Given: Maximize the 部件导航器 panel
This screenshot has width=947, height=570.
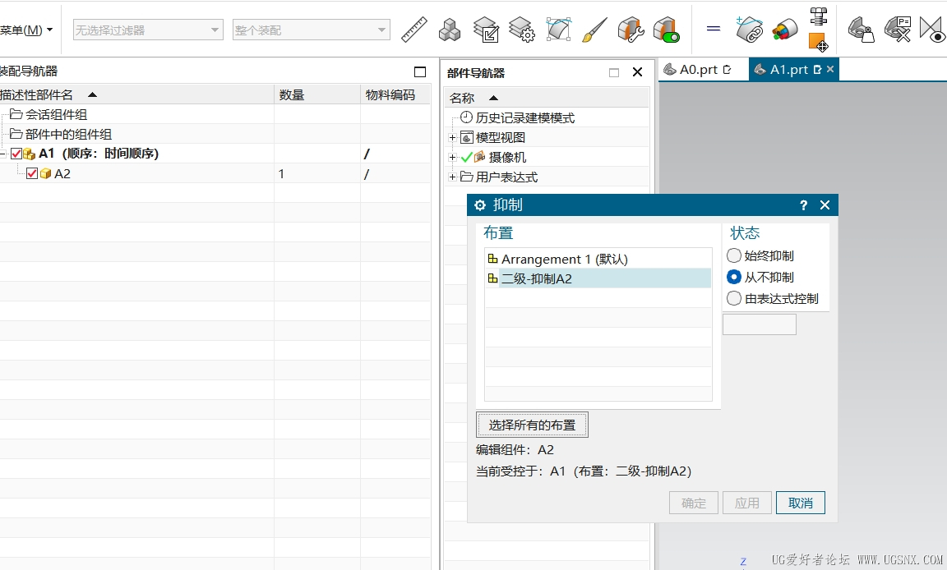Looking at the screenshot, I should point(614,73).
